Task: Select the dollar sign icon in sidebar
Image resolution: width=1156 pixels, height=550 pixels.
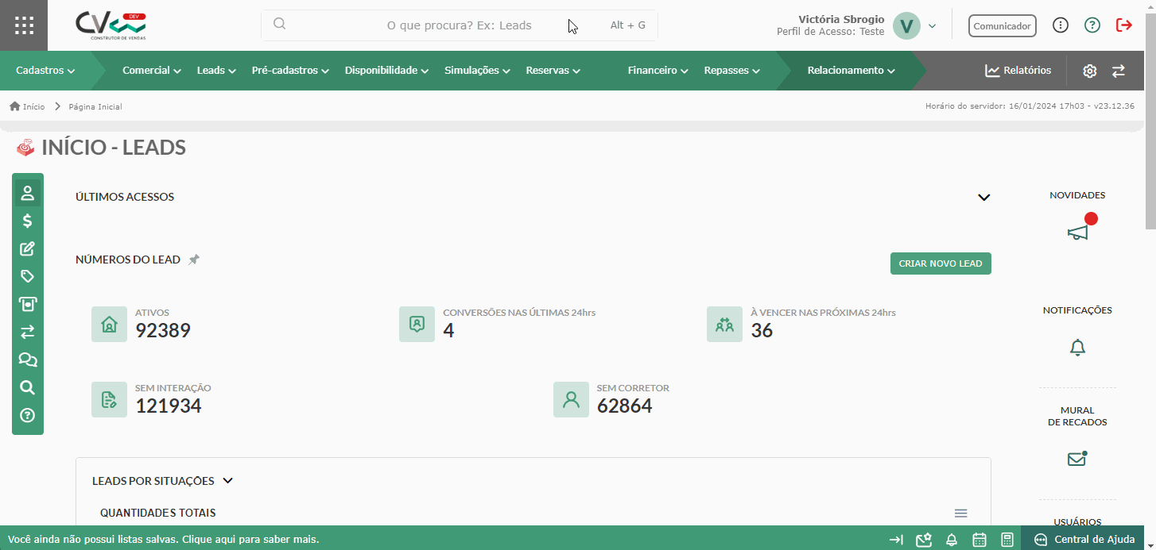Action: point(28,221)
